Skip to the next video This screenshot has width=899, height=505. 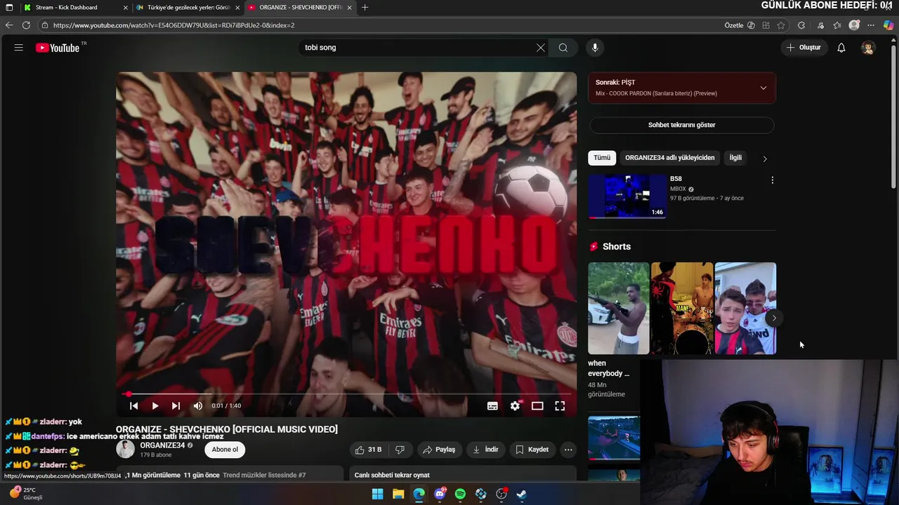(x=176, y=405)
